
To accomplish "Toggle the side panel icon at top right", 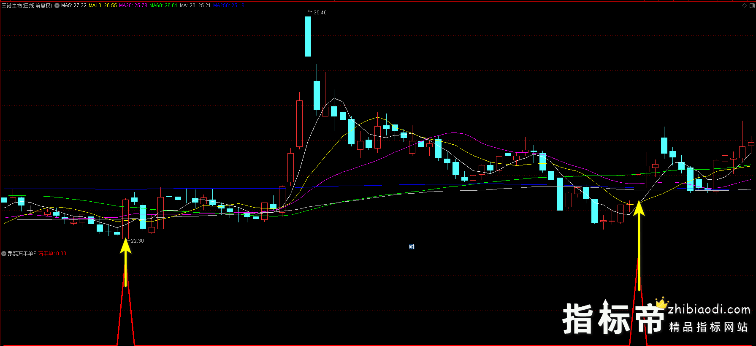I will point(752,5).
